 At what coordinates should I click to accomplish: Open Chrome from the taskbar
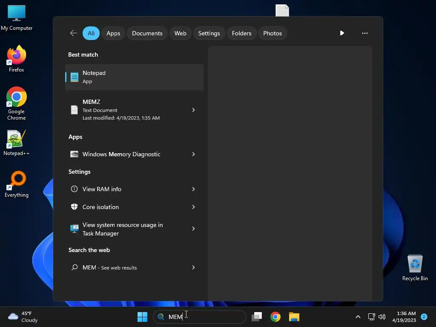point(275,317)
